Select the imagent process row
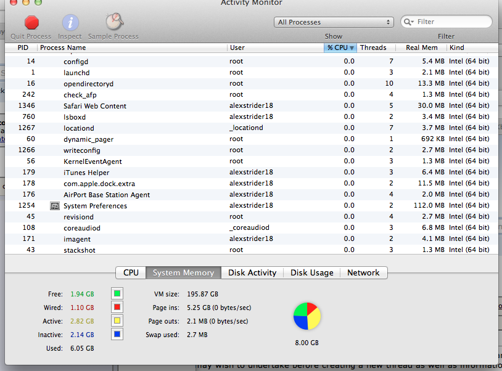502x371 pixels. click(252, 239)
